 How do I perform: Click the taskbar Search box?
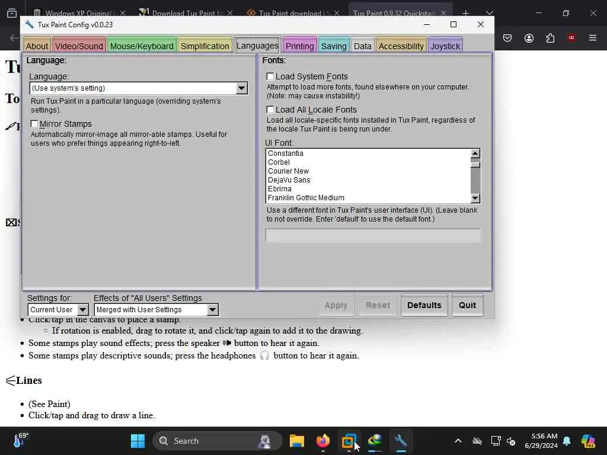pyautogui.click(x=218, y=441)
